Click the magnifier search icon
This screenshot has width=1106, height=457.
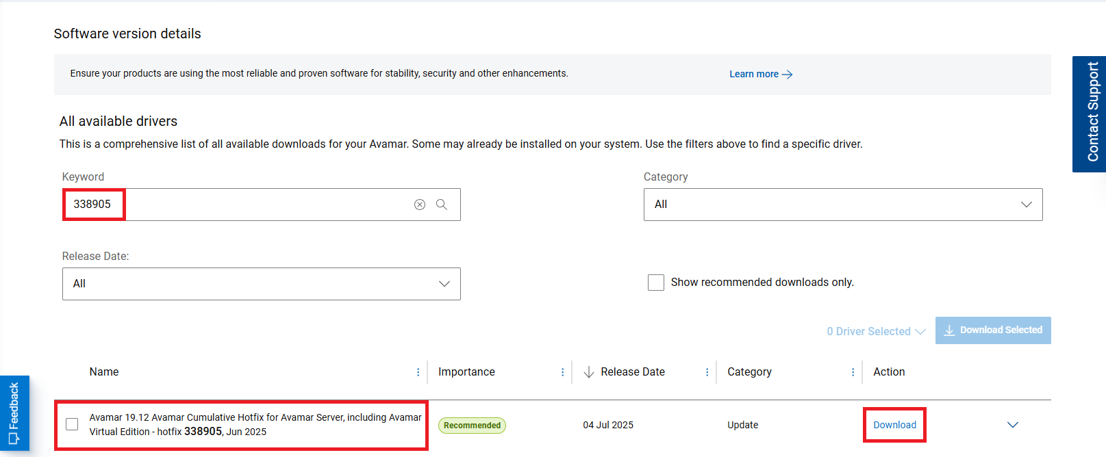coord(442,205)
